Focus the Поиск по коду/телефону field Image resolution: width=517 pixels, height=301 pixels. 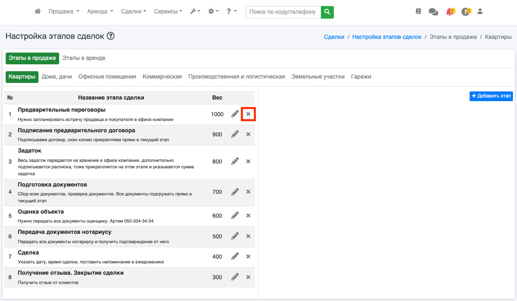click(283, 12)
